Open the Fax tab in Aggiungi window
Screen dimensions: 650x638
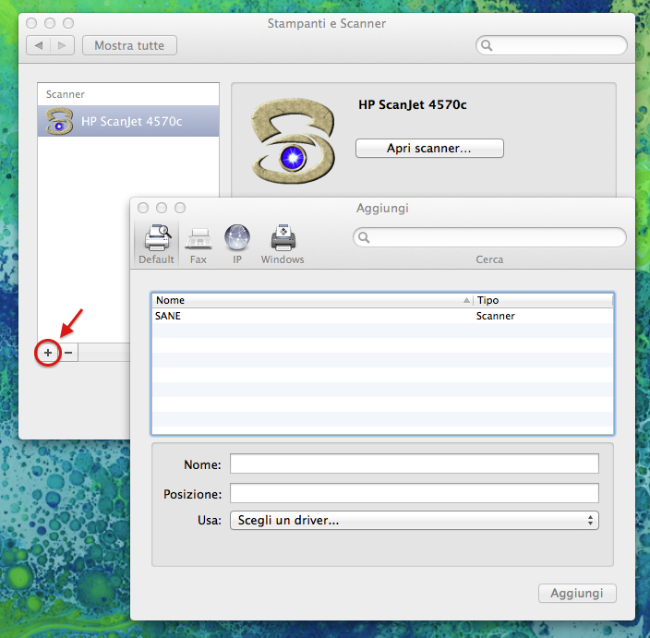click(199, 245)
